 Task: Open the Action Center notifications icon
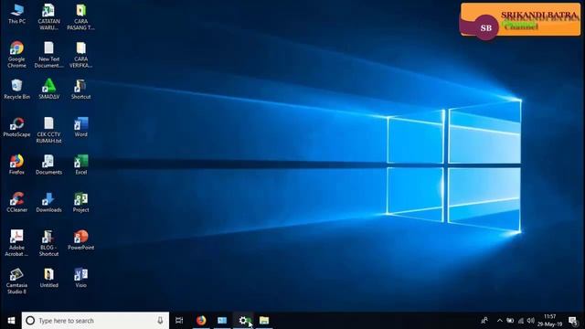click(573, 321)
